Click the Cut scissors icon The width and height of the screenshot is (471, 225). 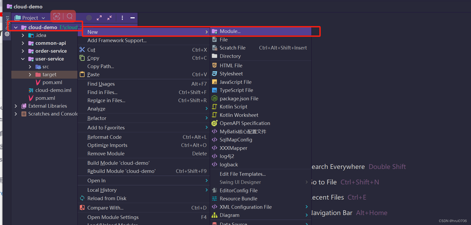pos(82,50)
